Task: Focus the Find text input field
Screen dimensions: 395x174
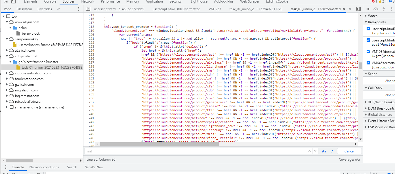Action: click(x=196, y=151)
